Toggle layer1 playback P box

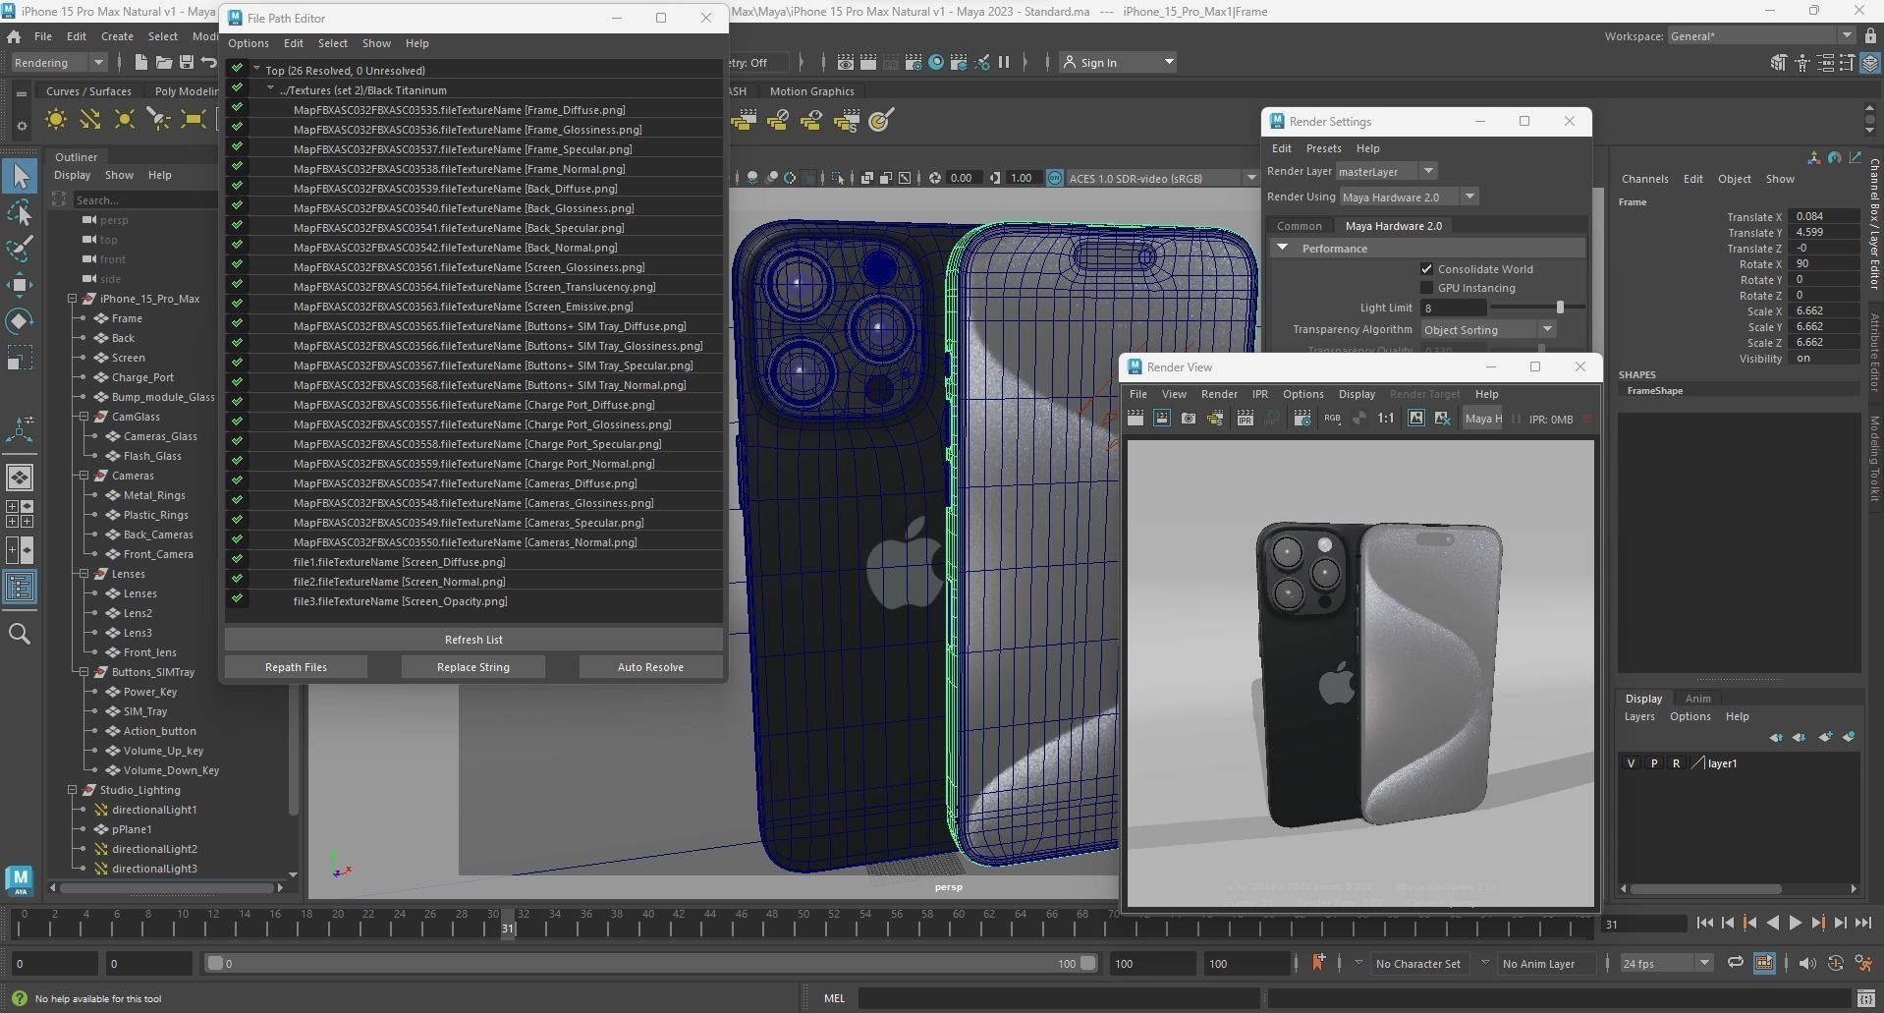(1654, 763)
